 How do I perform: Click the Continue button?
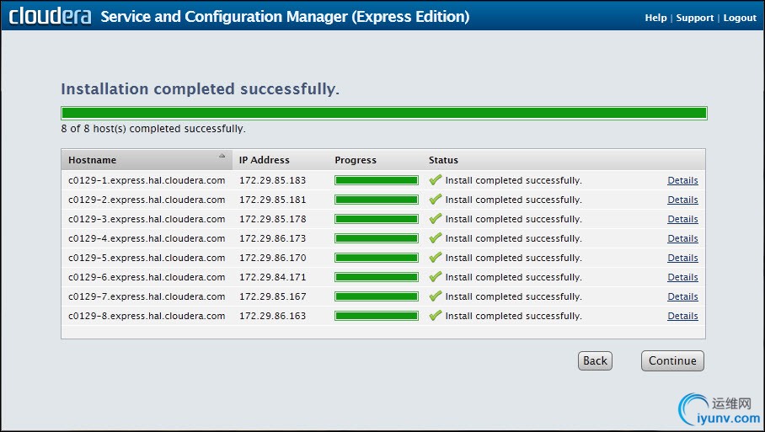coord(672,360)
